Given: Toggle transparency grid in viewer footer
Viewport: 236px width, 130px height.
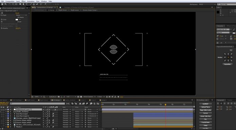Looking at the screenshot, I should [x=81, y=97].
